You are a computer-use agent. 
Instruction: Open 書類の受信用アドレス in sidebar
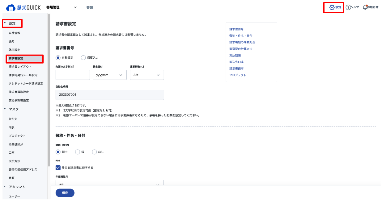coord(23,169)
